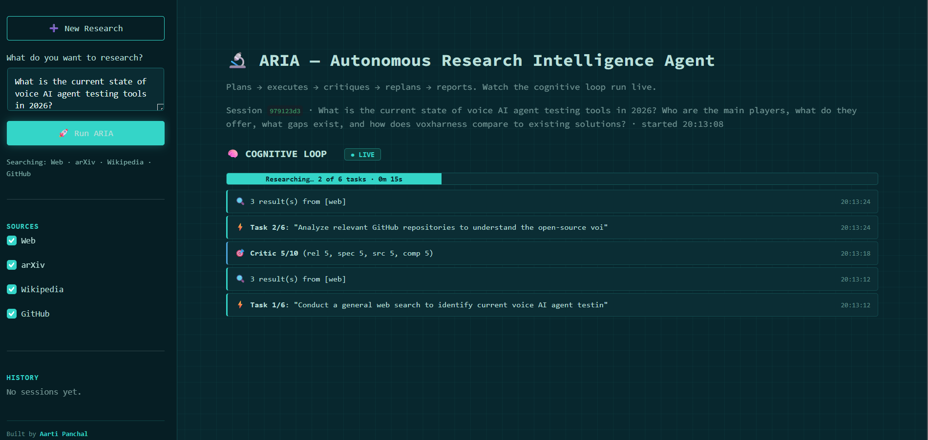Click magnifier icon on 20:13:12 results row
Viewport: 928px width, 440px height.
pos(240,279)
